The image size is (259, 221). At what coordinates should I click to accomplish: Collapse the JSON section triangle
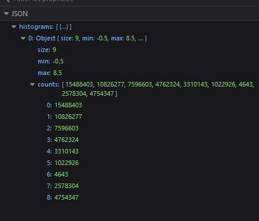6,14
